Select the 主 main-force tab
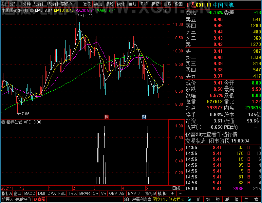262x203 pixels. point(246,199)
